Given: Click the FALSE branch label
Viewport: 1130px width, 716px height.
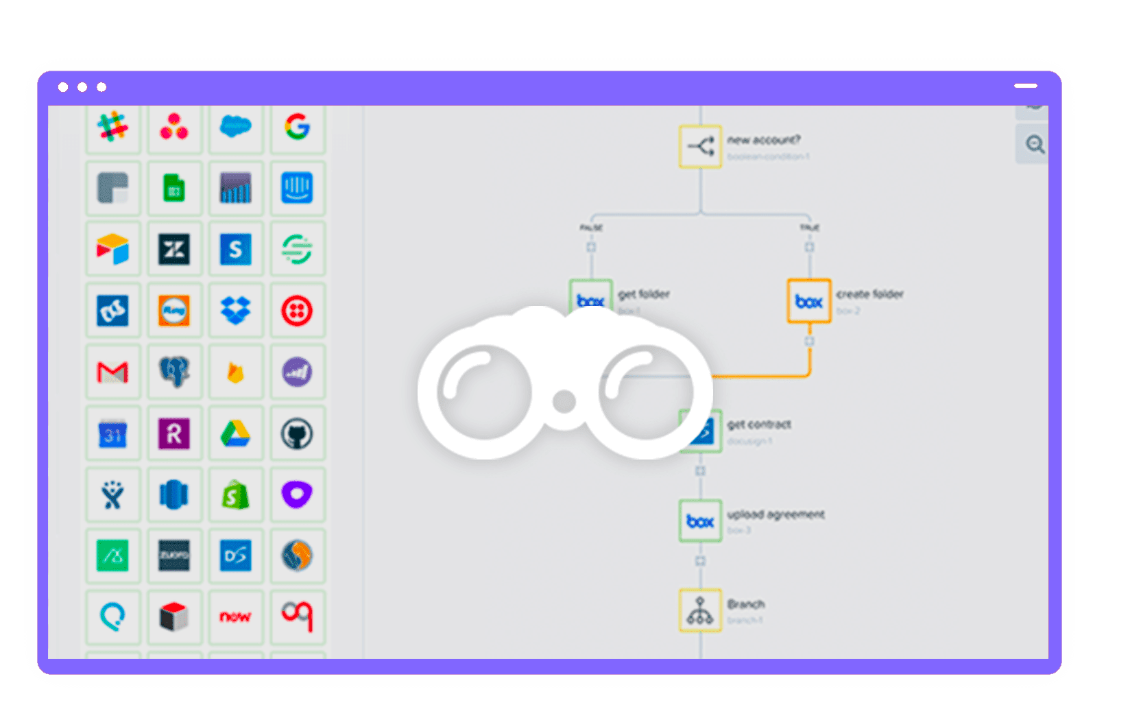Looking at the screenshot, I should click(x=591, y=228).
